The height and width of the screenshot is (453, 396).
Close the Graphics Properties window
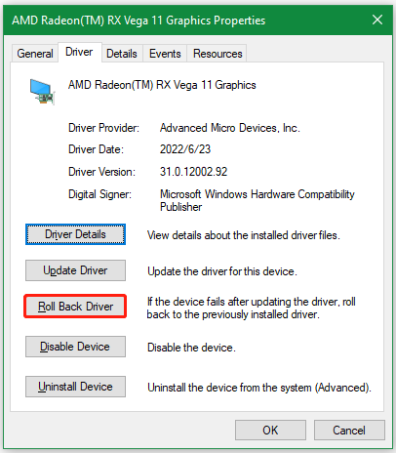tap(377, 20)
